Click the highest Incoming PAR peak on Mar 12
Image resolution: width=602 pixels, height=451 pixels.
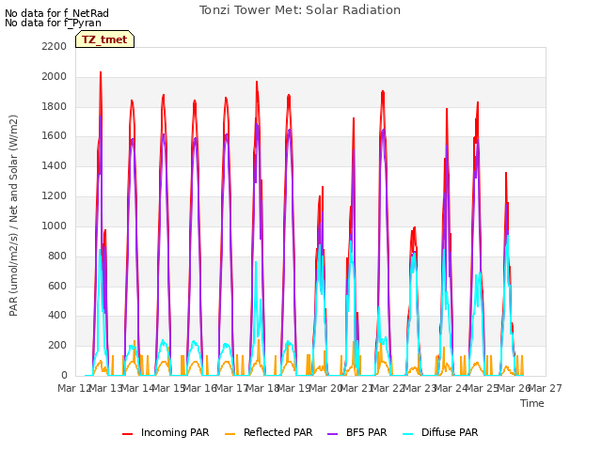pyautogui.click(x=101, y=72)
